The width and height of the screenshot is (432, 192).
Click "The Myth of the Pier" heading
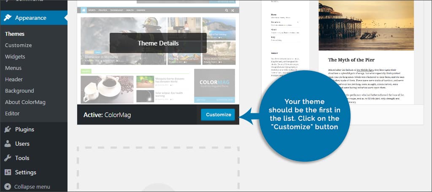coord(351,60)
